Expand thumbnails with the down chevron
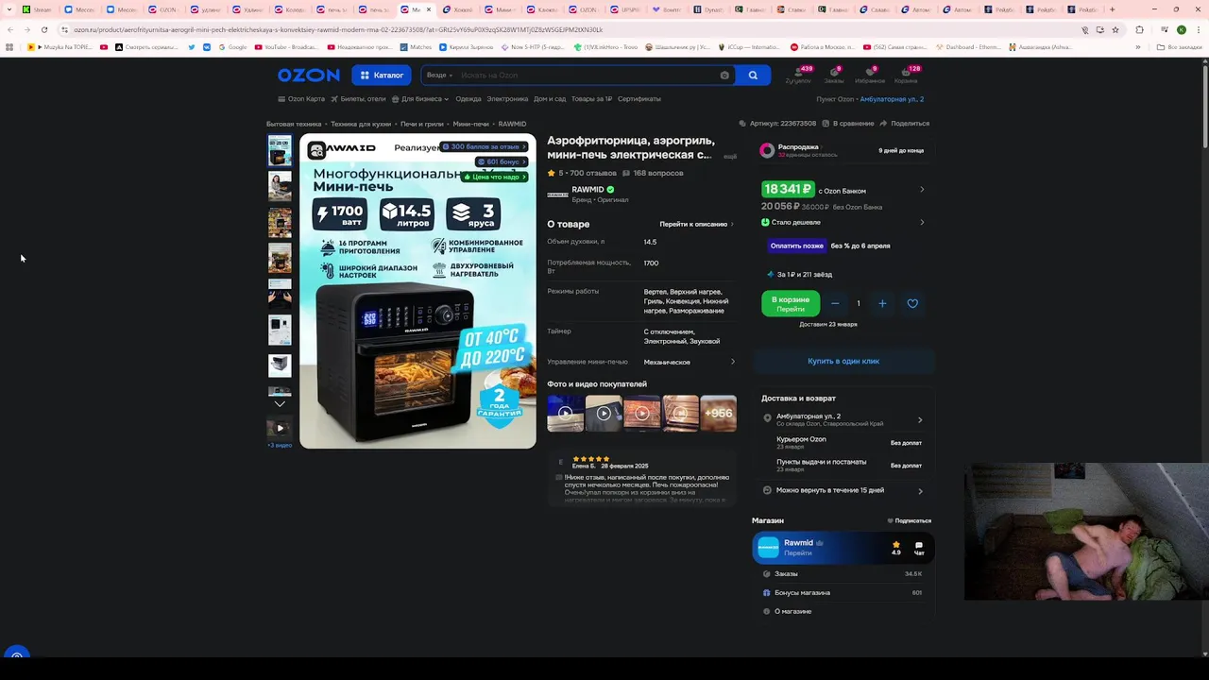Viewport: 1209px width, 680px height. tap(280, 404)
